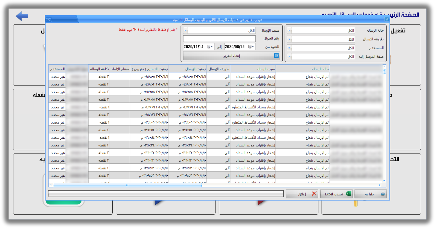
Task: Click ١ نقطه in the ٠٣:١٠:٤٤ row
Action: pyautogui.click(x=99, y=138)
